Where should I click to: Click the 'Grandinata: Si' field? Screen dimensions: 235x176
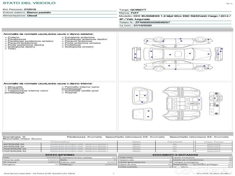pyautogui.click(x=14, y=137)
